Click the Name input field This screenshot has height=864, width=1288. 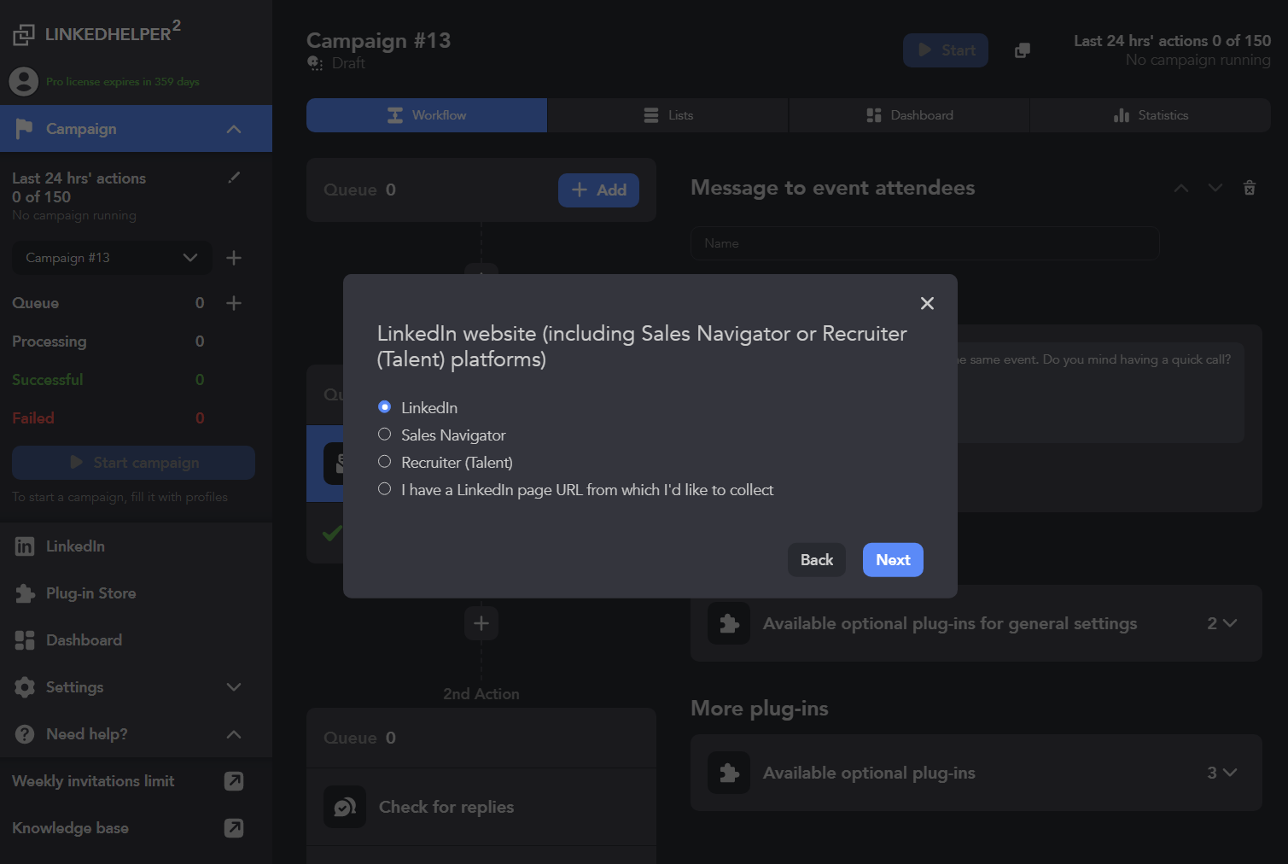pyautogui.click(x=925, y=243)
